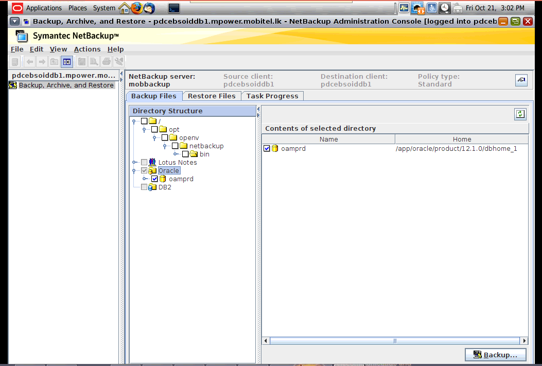Viewport: 542px width, 366px height.
Task: Click the DB2 database icon in the tree
Action: pos(152,187)
